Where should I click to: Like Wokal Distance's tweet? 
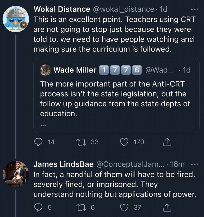tap(125, 142)
